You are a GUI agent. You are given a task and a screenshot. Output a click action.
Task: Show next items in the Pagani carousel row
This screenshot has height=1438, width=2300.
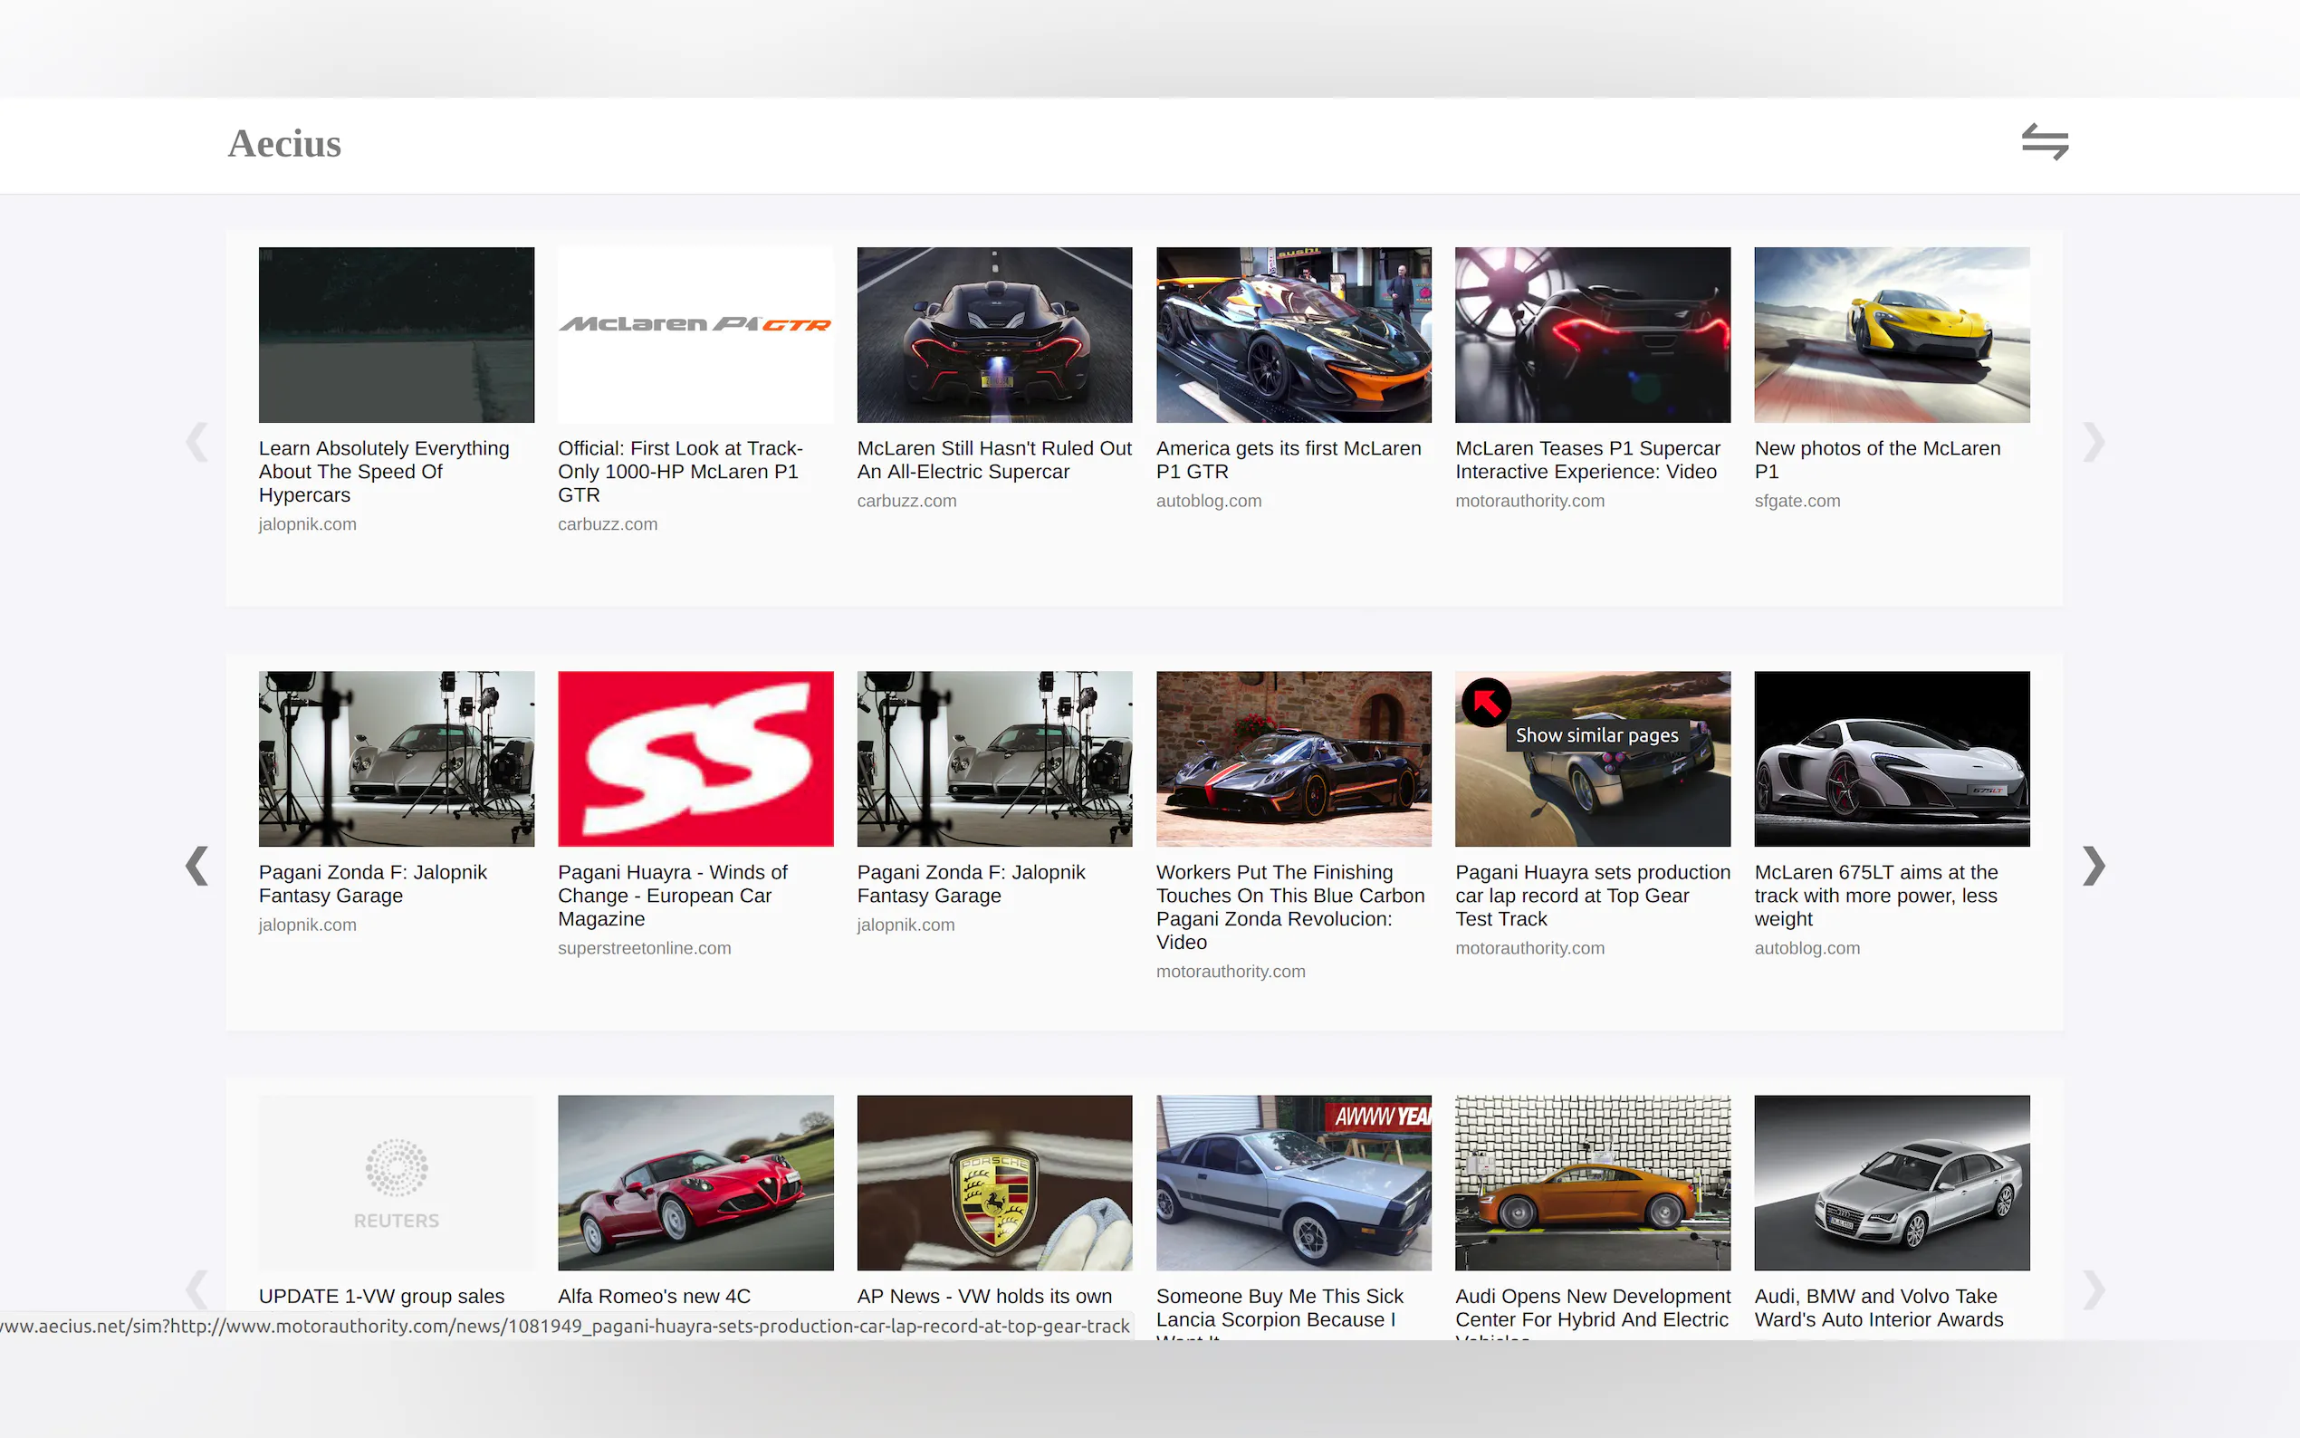[x=2093, y=867]
